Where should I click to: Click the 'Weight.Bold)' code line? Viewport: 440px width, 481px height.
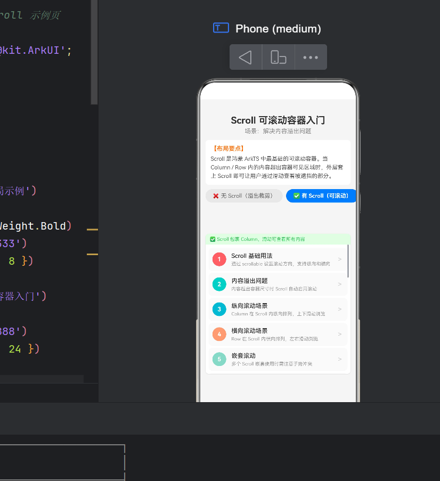[35, 226]
